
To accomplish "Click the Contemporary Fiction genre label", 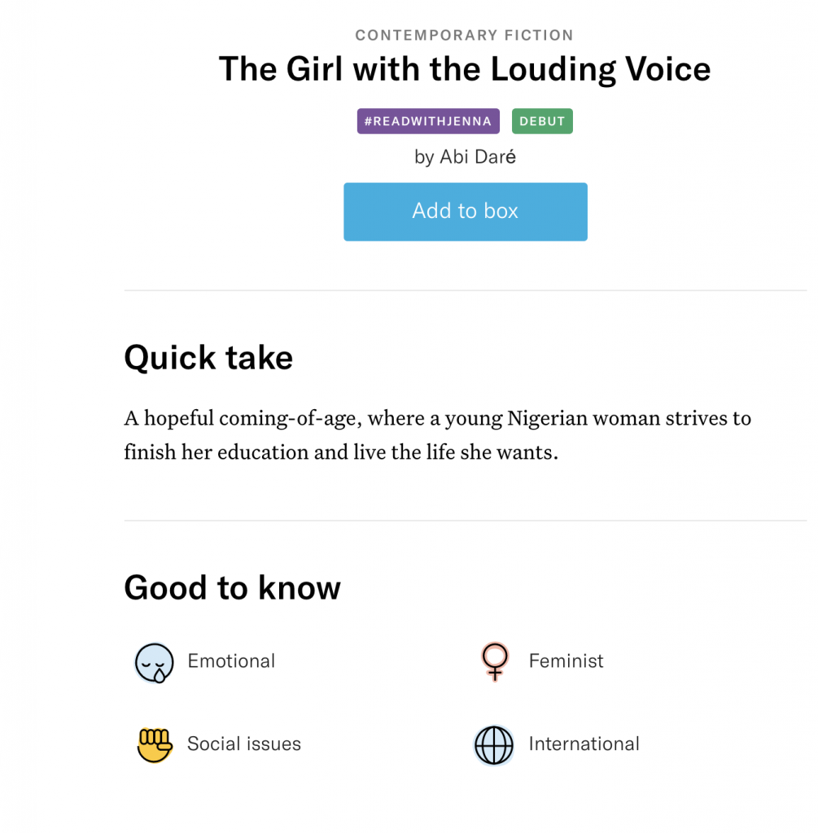I will tap(465, 36).
